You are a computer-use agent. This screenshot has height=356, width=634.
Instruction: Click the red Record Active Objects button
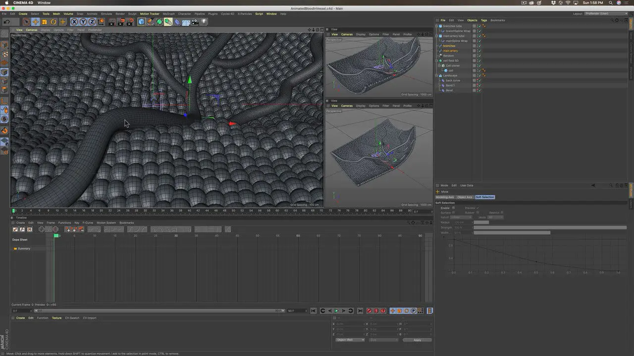(x=369, y=311)
